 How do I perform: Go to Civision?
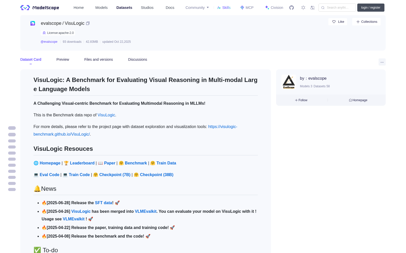(274, 8)
